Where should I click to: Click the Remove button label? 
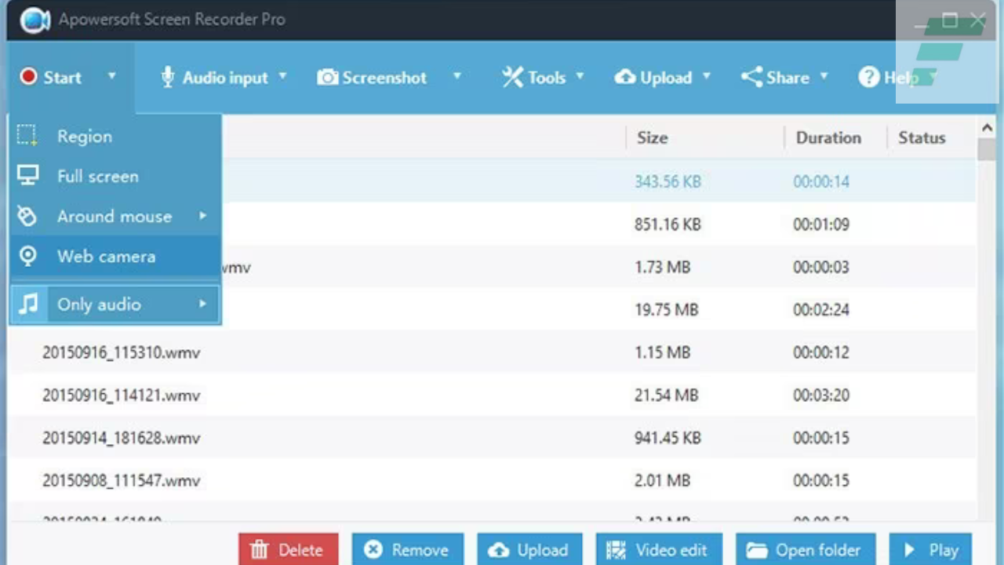point(420,551)
